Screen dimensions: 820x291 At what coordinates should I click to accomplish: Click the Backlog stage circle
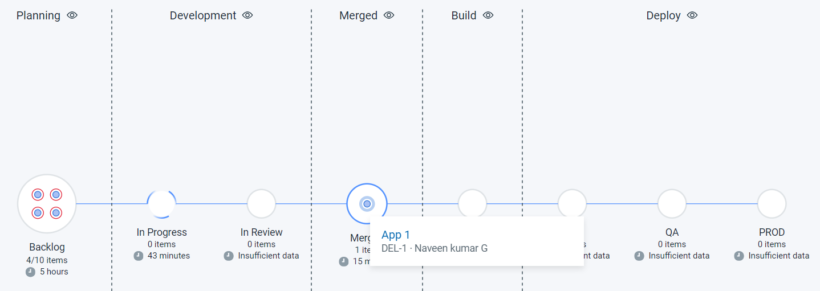[47, 203]
